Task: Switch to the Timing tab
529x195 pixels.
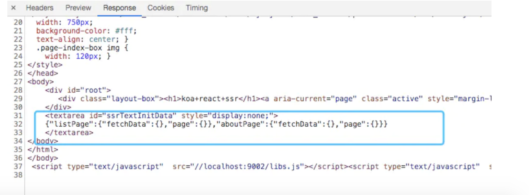Action: coord(196,8)
